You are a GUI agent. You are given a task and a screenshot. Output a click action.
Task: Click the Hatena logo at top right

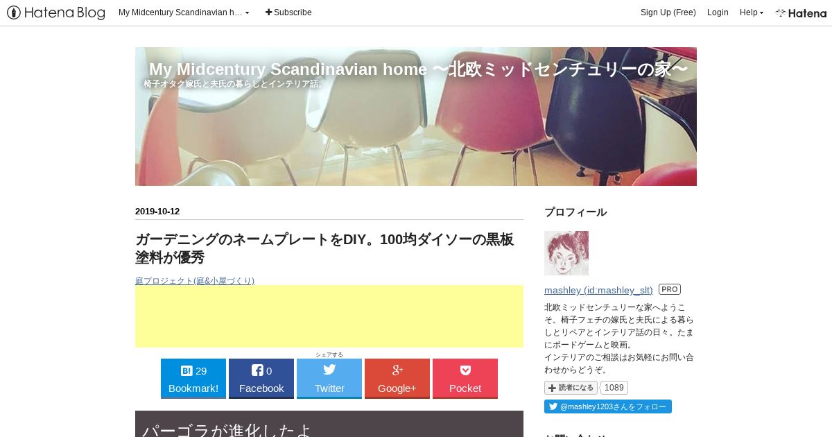point(801,12)
